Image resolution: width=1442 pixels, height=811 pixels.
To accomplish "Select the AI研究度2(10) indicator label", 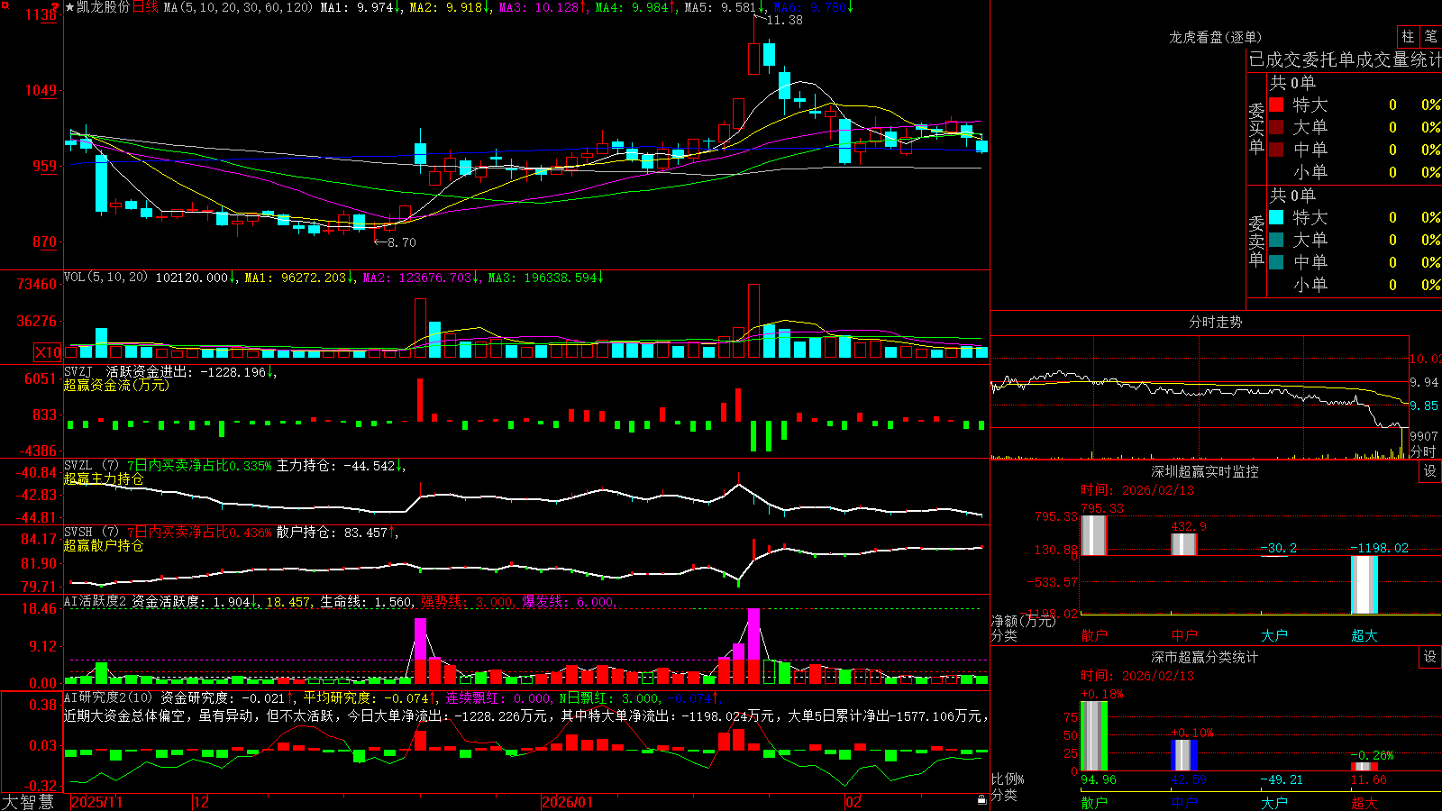I will tap(109, 697).
